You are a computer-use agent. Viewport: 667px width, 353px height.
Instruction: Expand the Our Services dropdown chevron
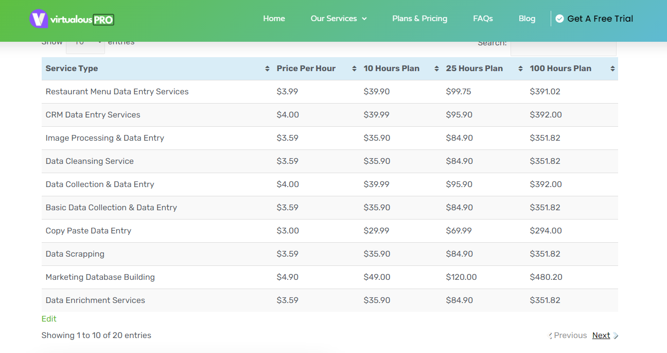click(x=364, y=19)
